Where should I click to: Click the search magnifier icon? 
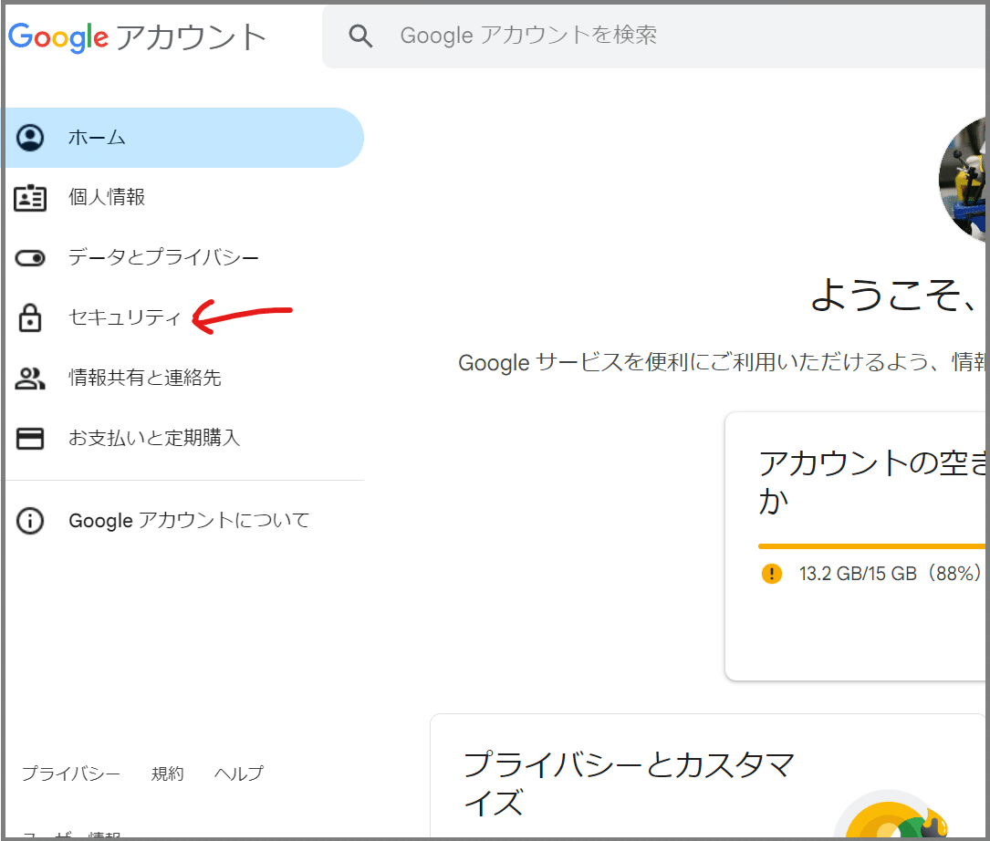(x=360, y=36)
